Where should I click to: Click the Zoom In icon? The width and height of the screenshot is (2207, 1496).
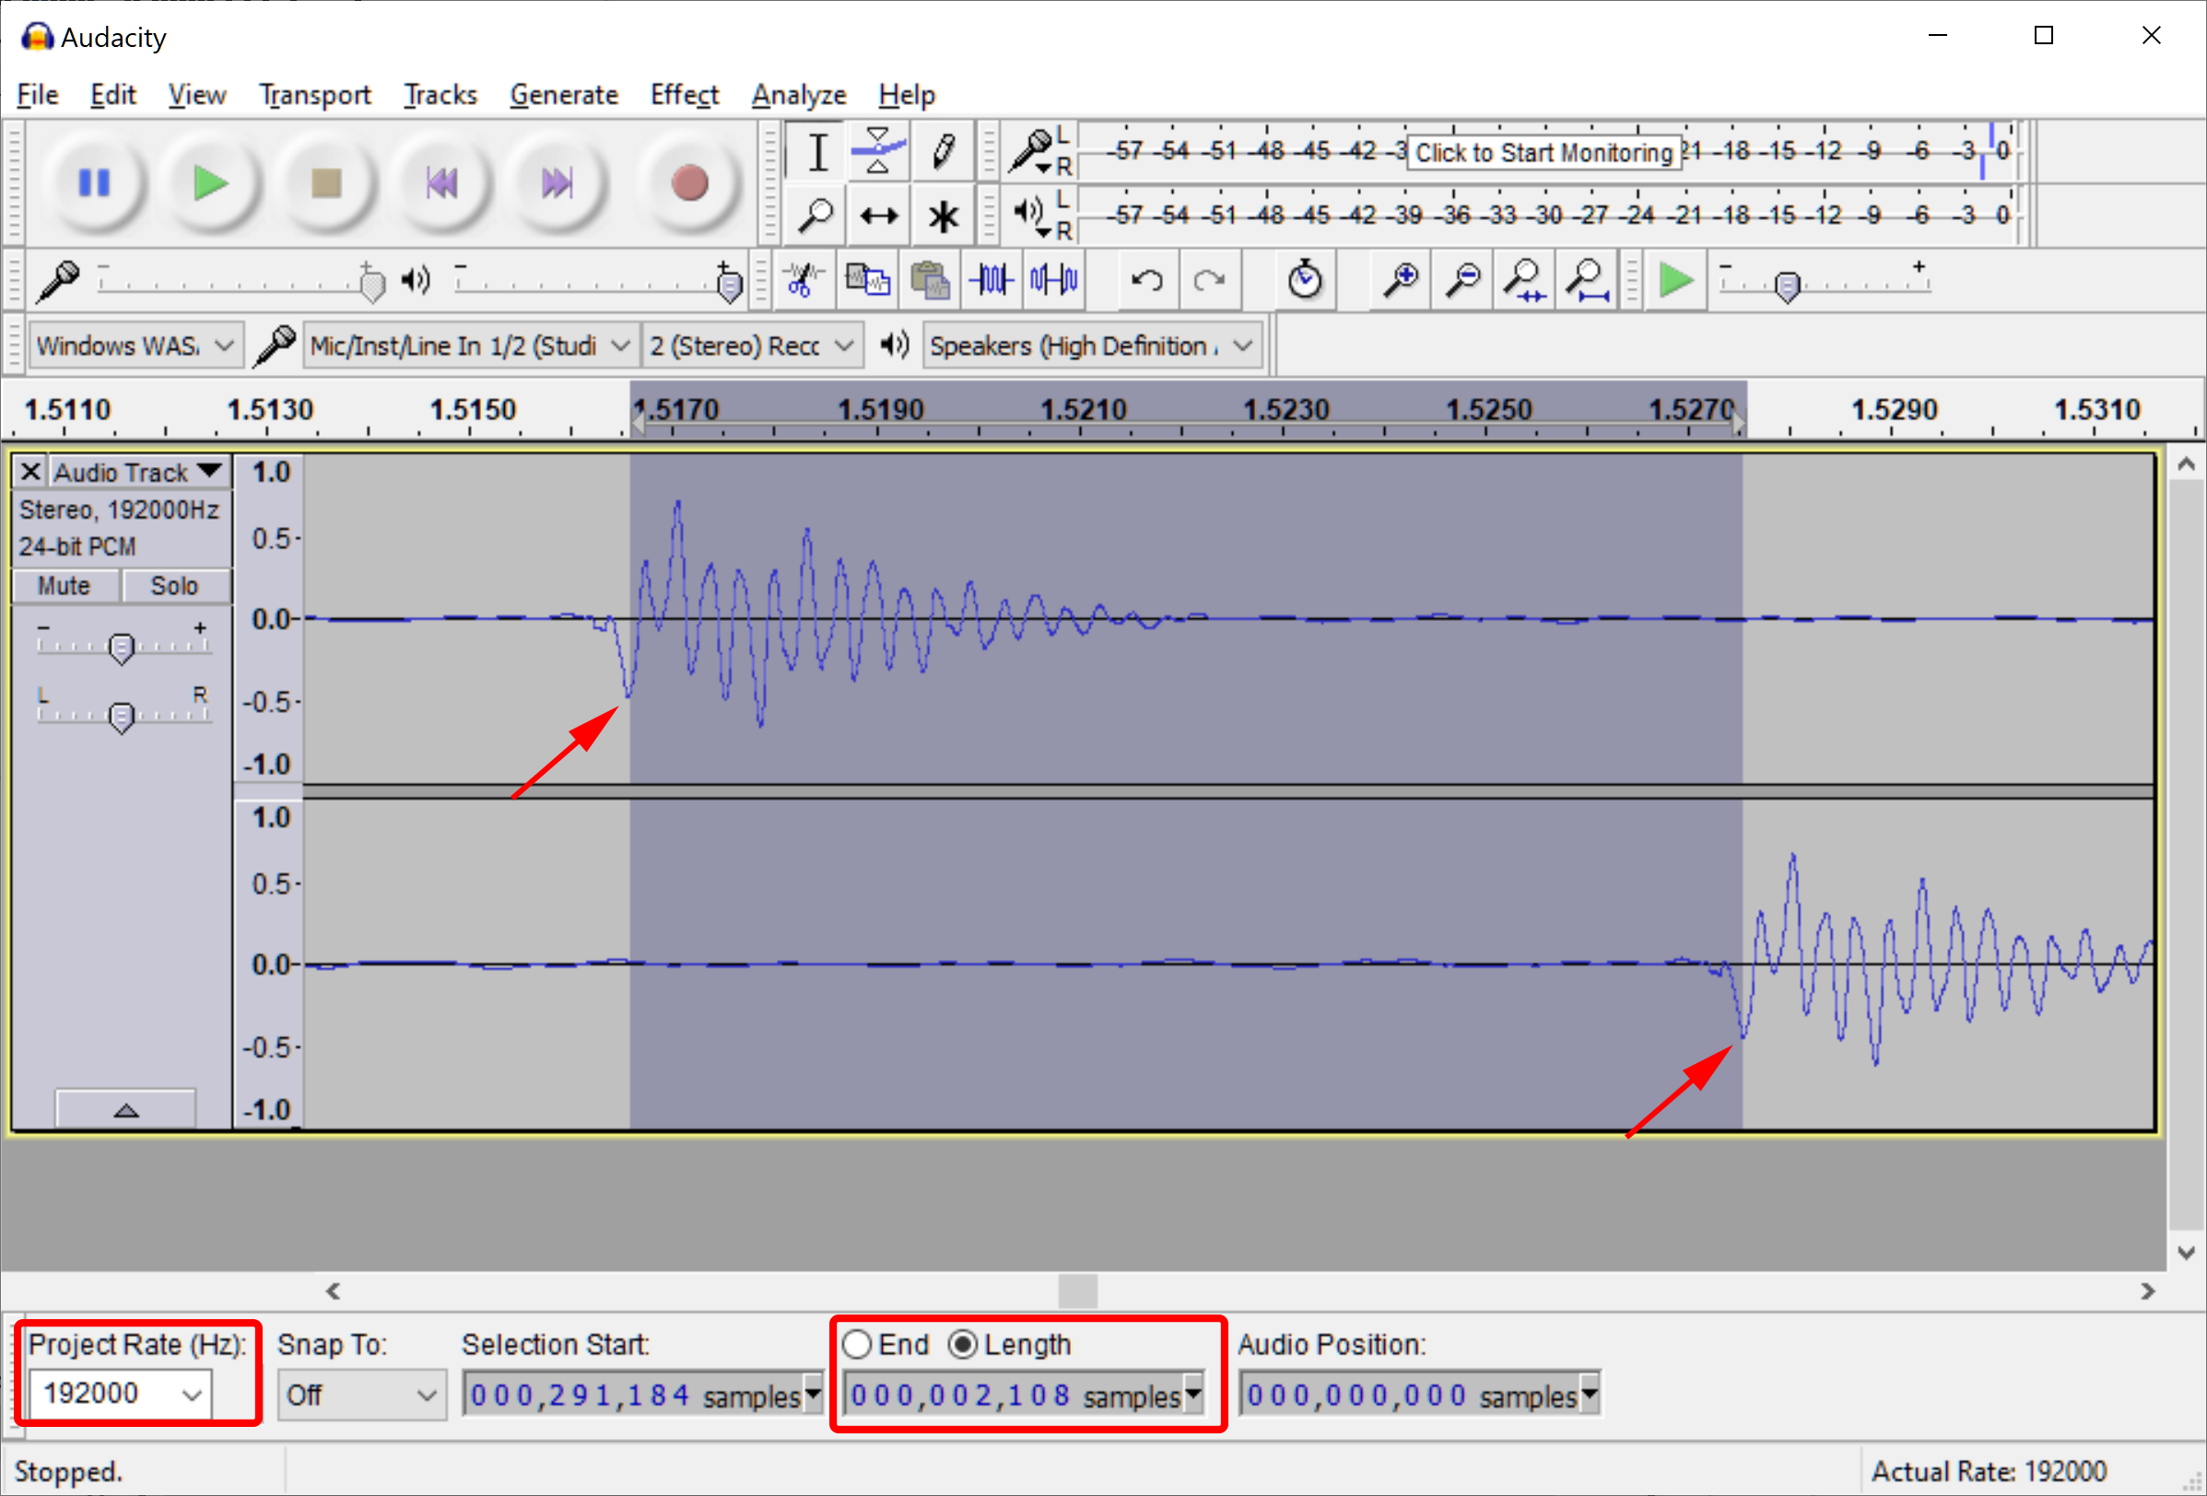point(1401,280)
